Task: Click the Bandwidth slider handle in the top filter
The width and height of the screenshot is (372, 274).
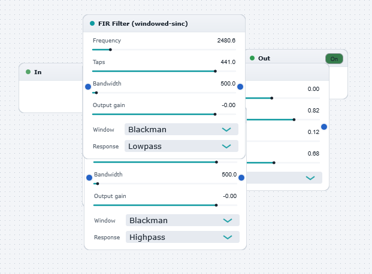Action: point(96,93)
